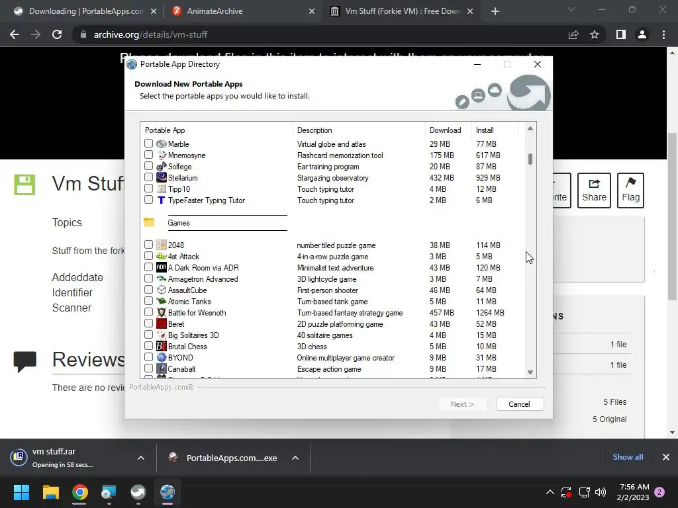The width and height of the screenshot is (678, 508).
Task: Click the app list scrollbar thumb
Action: 530,159
